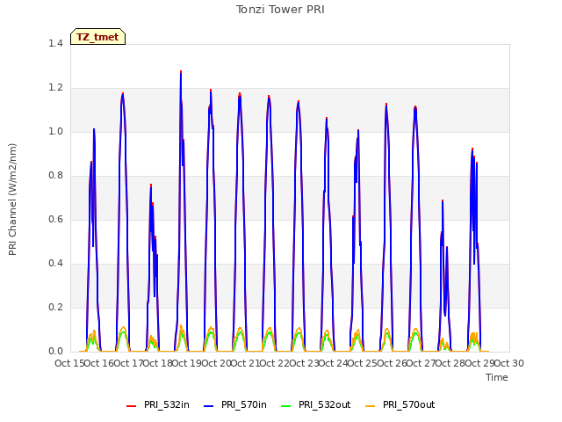This screenshot has height=422, width=562.
Task: Click the Oct 15 x-axis label
Action: (69, 363)
